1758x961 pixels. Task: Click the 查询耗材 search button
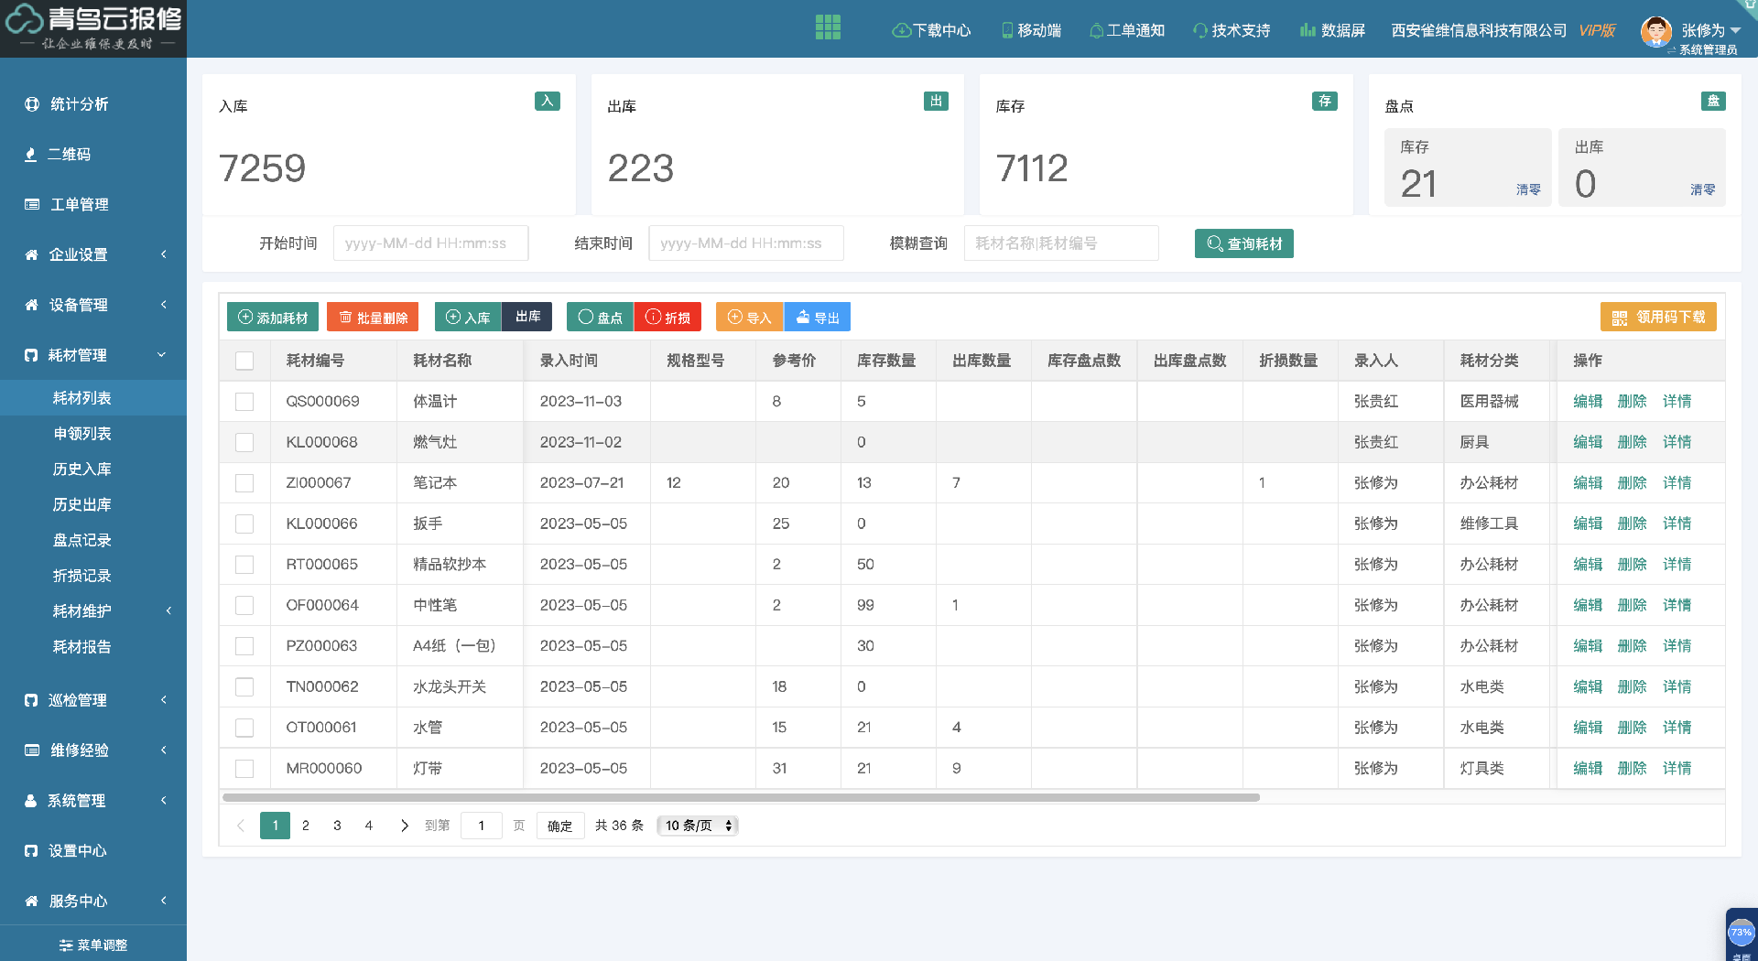point(1243,243)
